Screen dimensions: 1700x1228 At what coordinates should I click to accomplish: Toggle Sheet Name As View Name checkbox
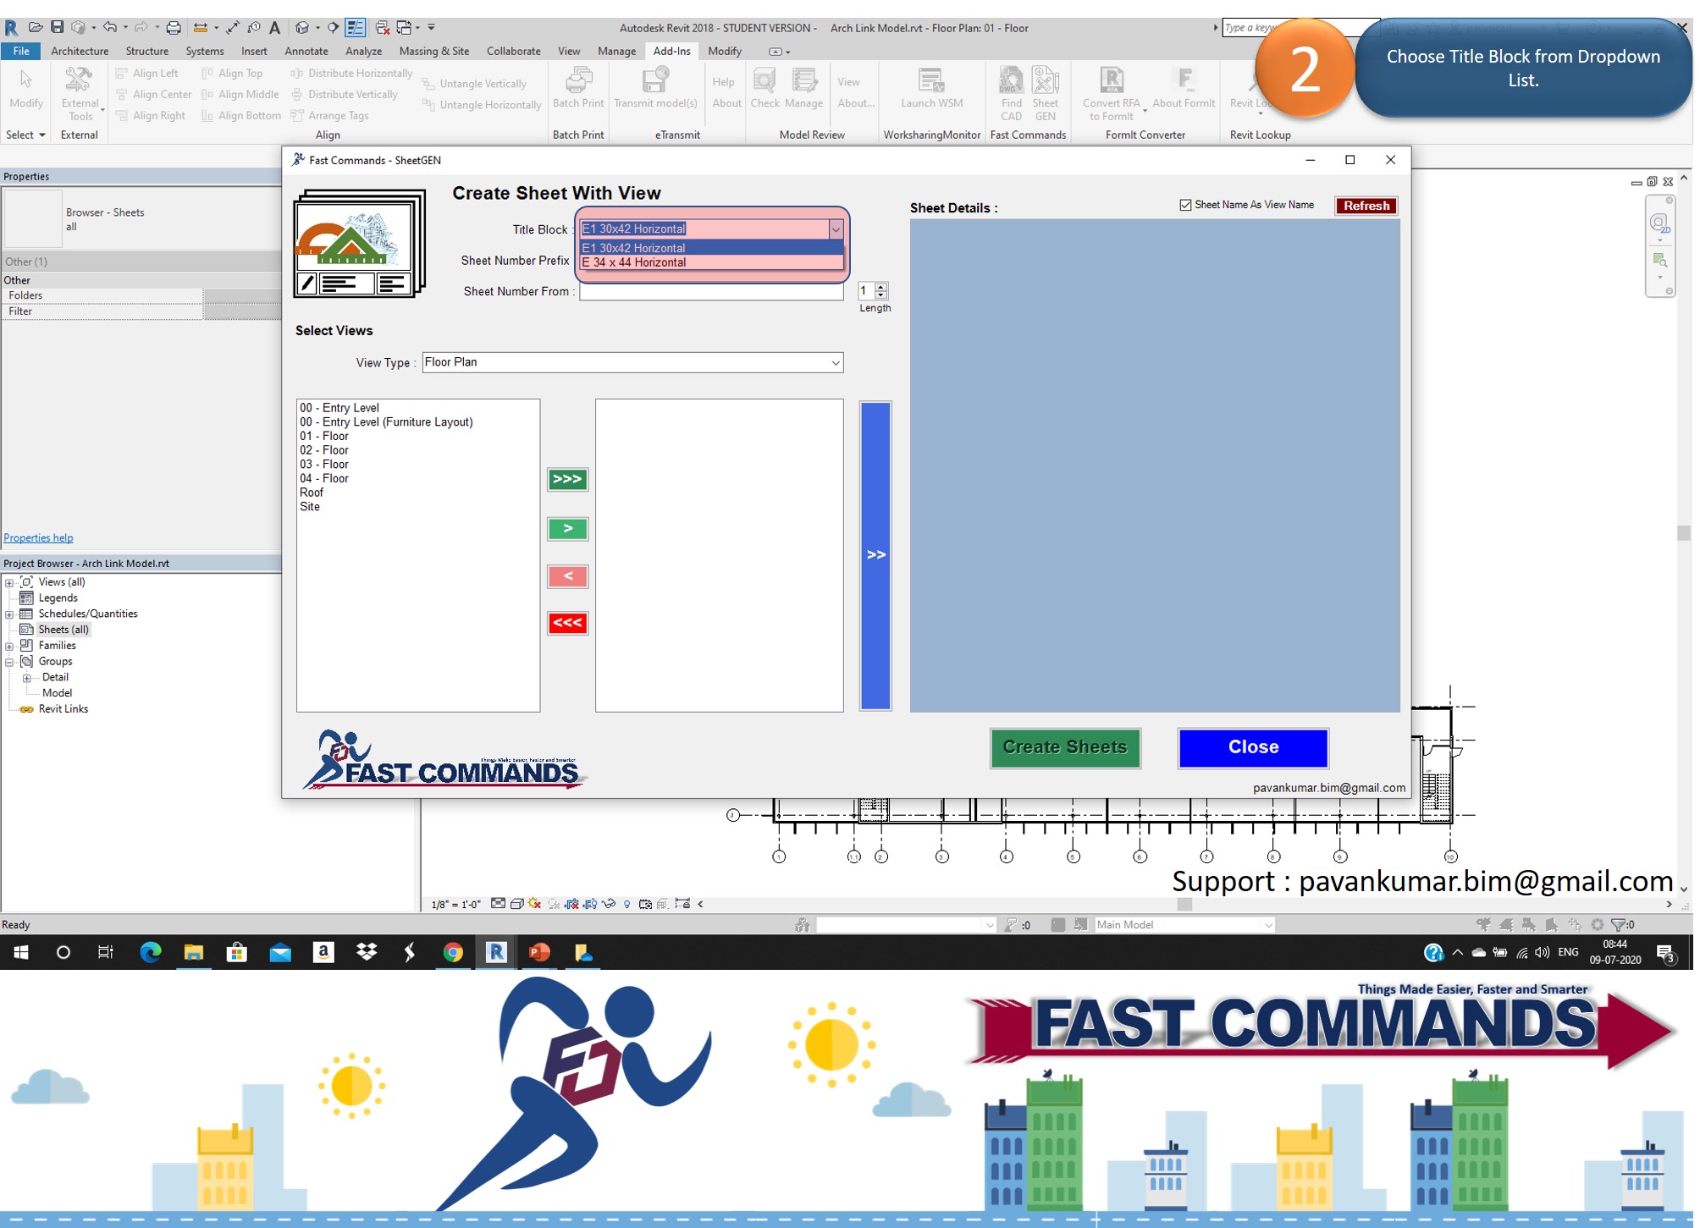tap(1185, 205)
